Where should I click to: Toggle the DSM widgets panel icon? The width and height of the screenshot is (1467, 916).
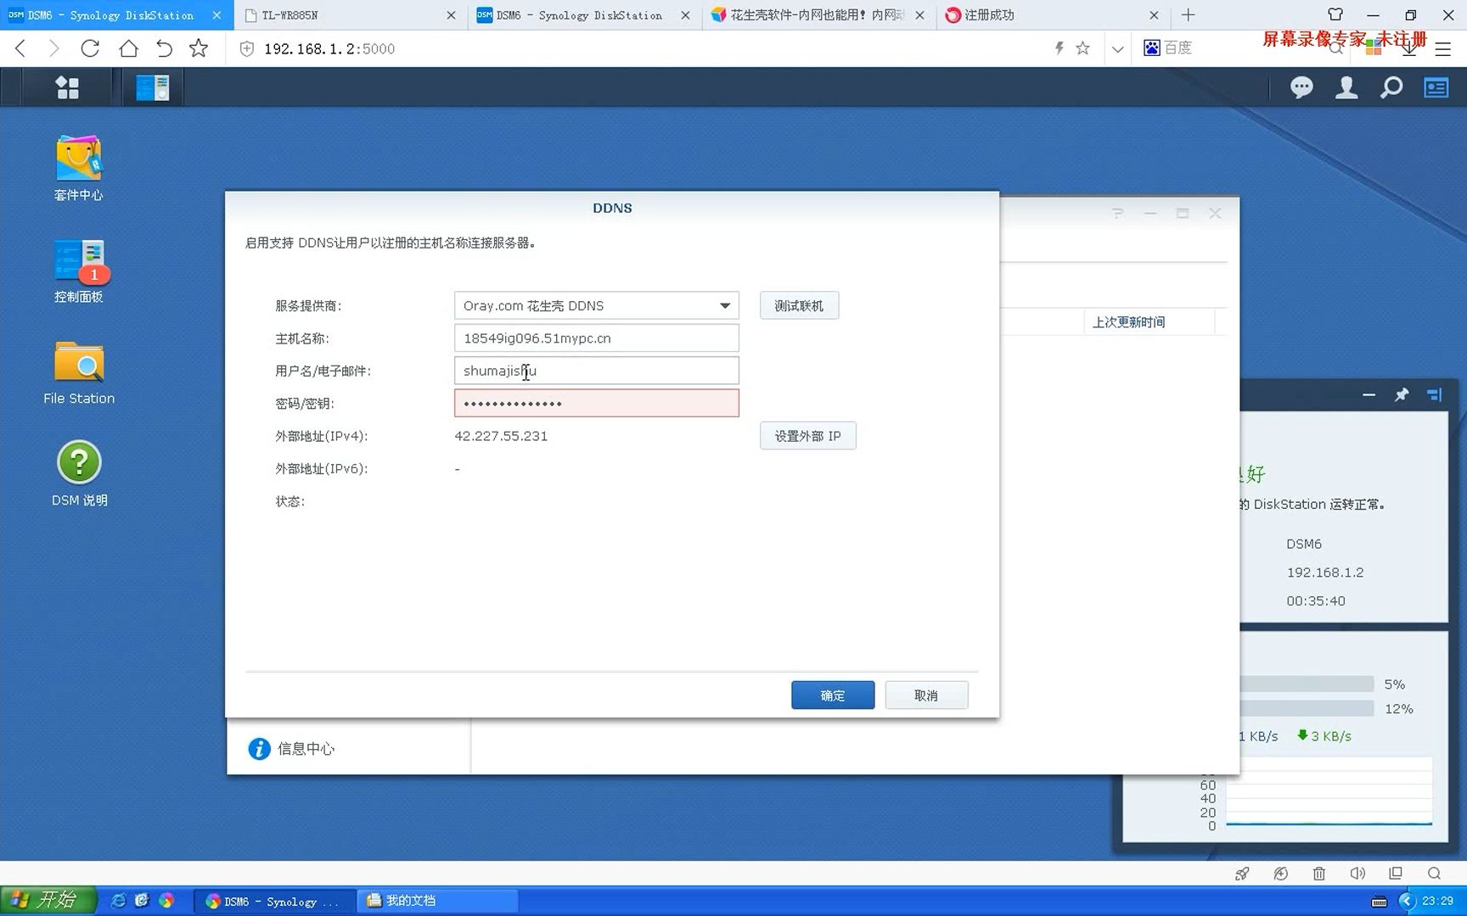(1436, 87)
